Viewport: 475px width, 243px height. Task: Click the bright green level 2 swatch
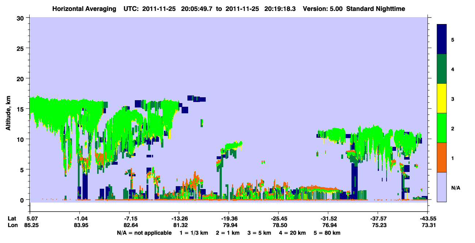[442, 128]
